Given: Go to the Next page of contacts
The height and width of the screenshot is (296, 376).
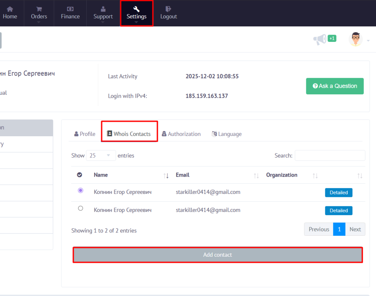Looking at the screenshot, I should point(355,229).
